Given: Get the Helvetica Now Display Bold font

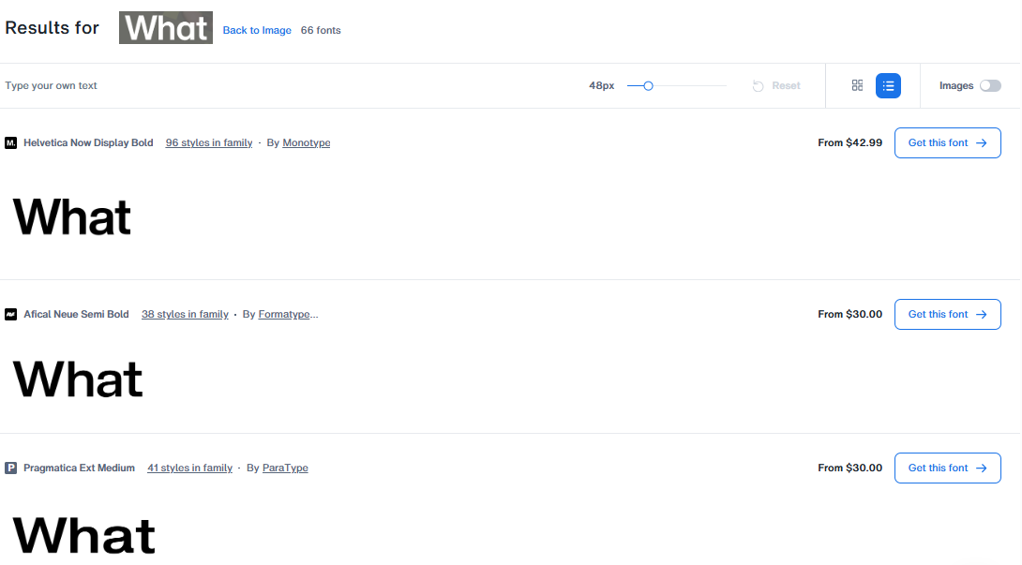Looking at the screenshot, I should click(947, 142).
